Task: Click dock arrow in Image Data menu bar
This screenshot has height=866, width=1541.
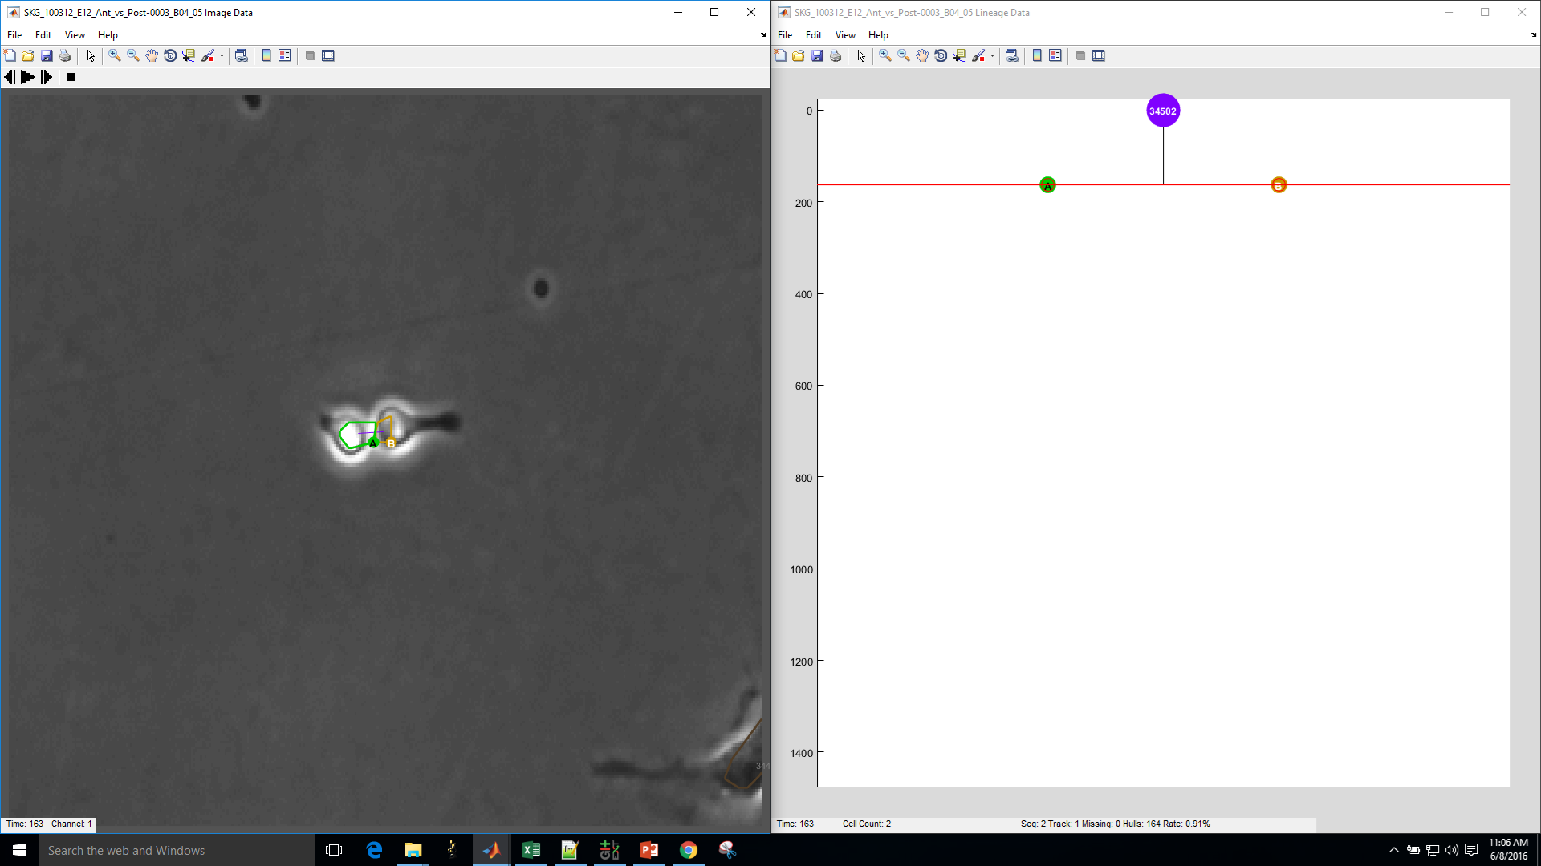Action: click(762, 35)
